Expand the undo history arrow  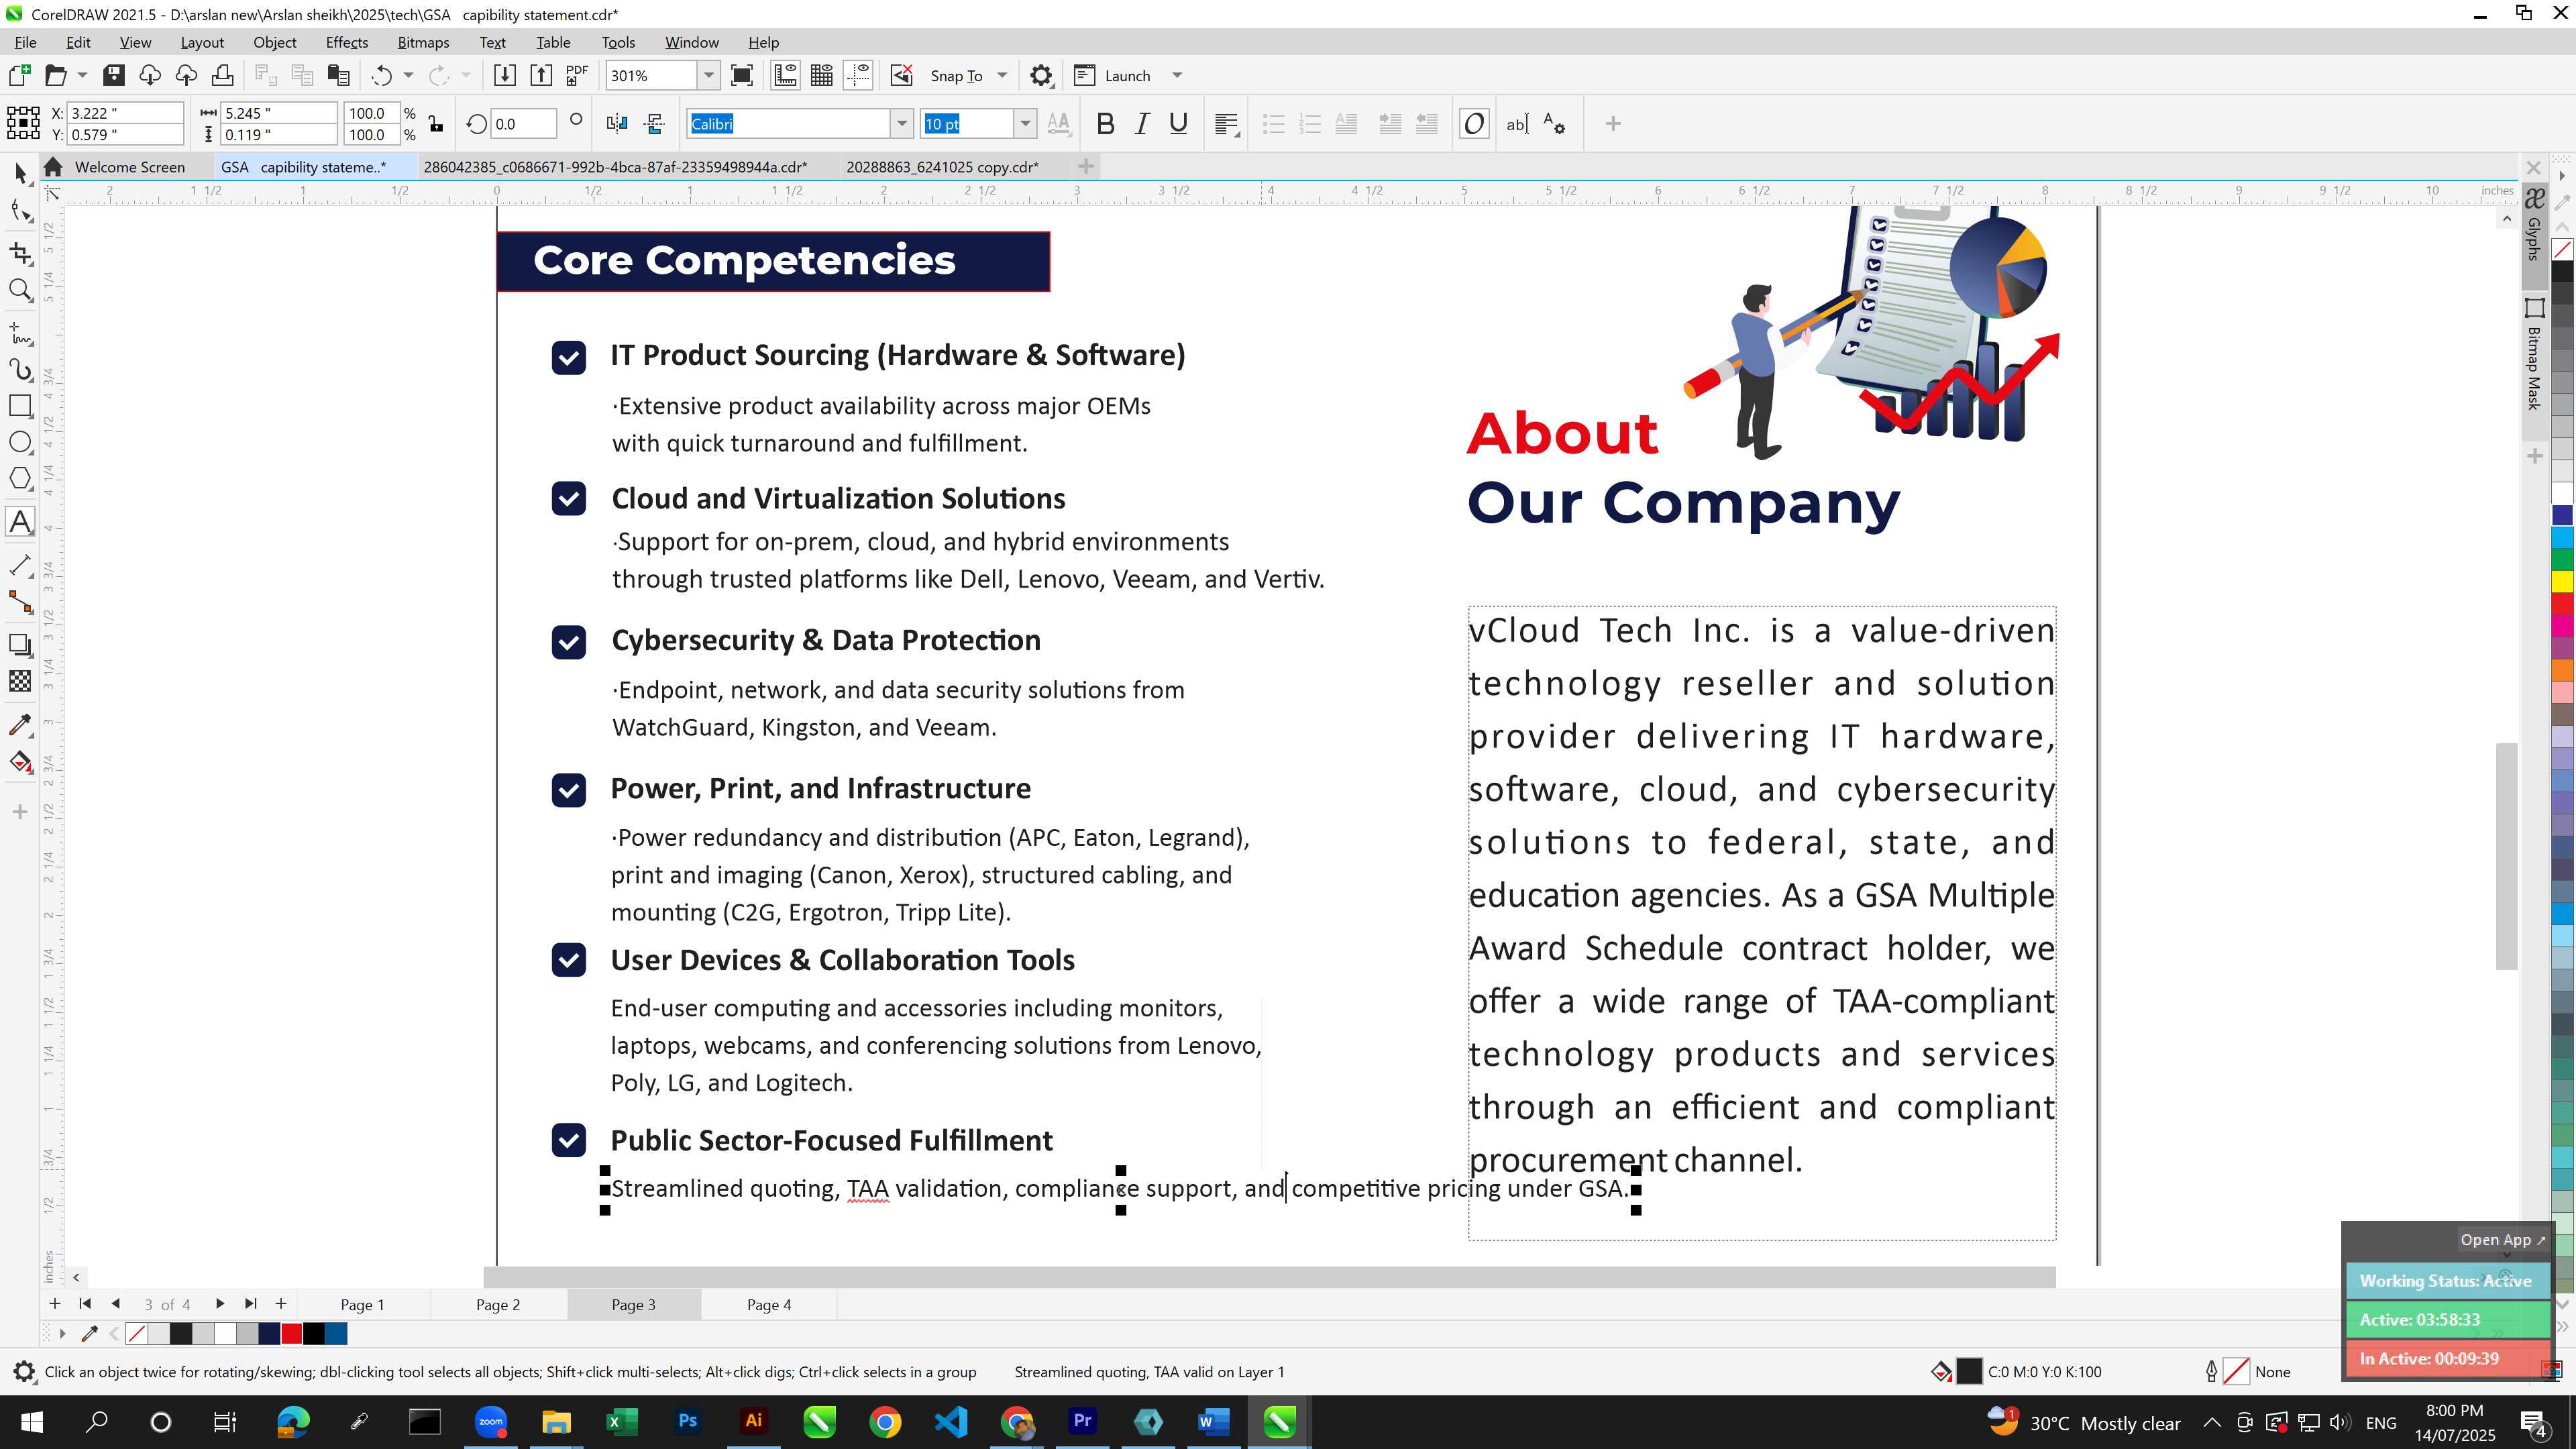tap(408, 76)
